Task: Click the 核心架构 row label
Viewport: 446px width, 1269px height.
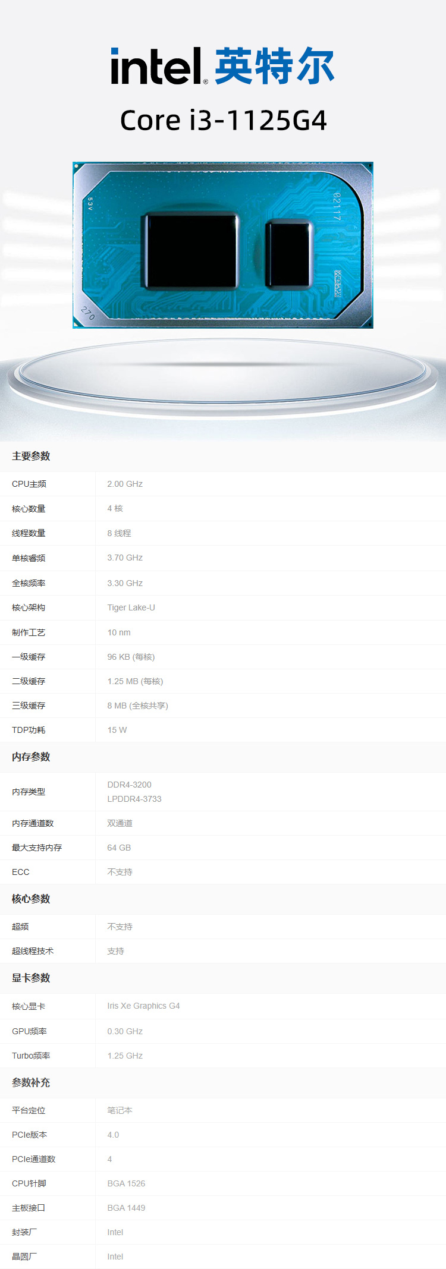Action: coord(29,607)
